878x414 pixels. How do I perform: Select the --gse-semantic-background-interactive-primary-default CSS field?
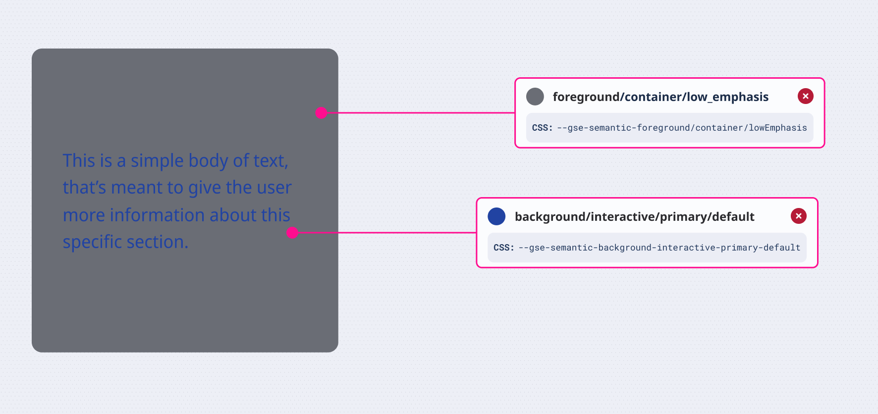(659, 248)
